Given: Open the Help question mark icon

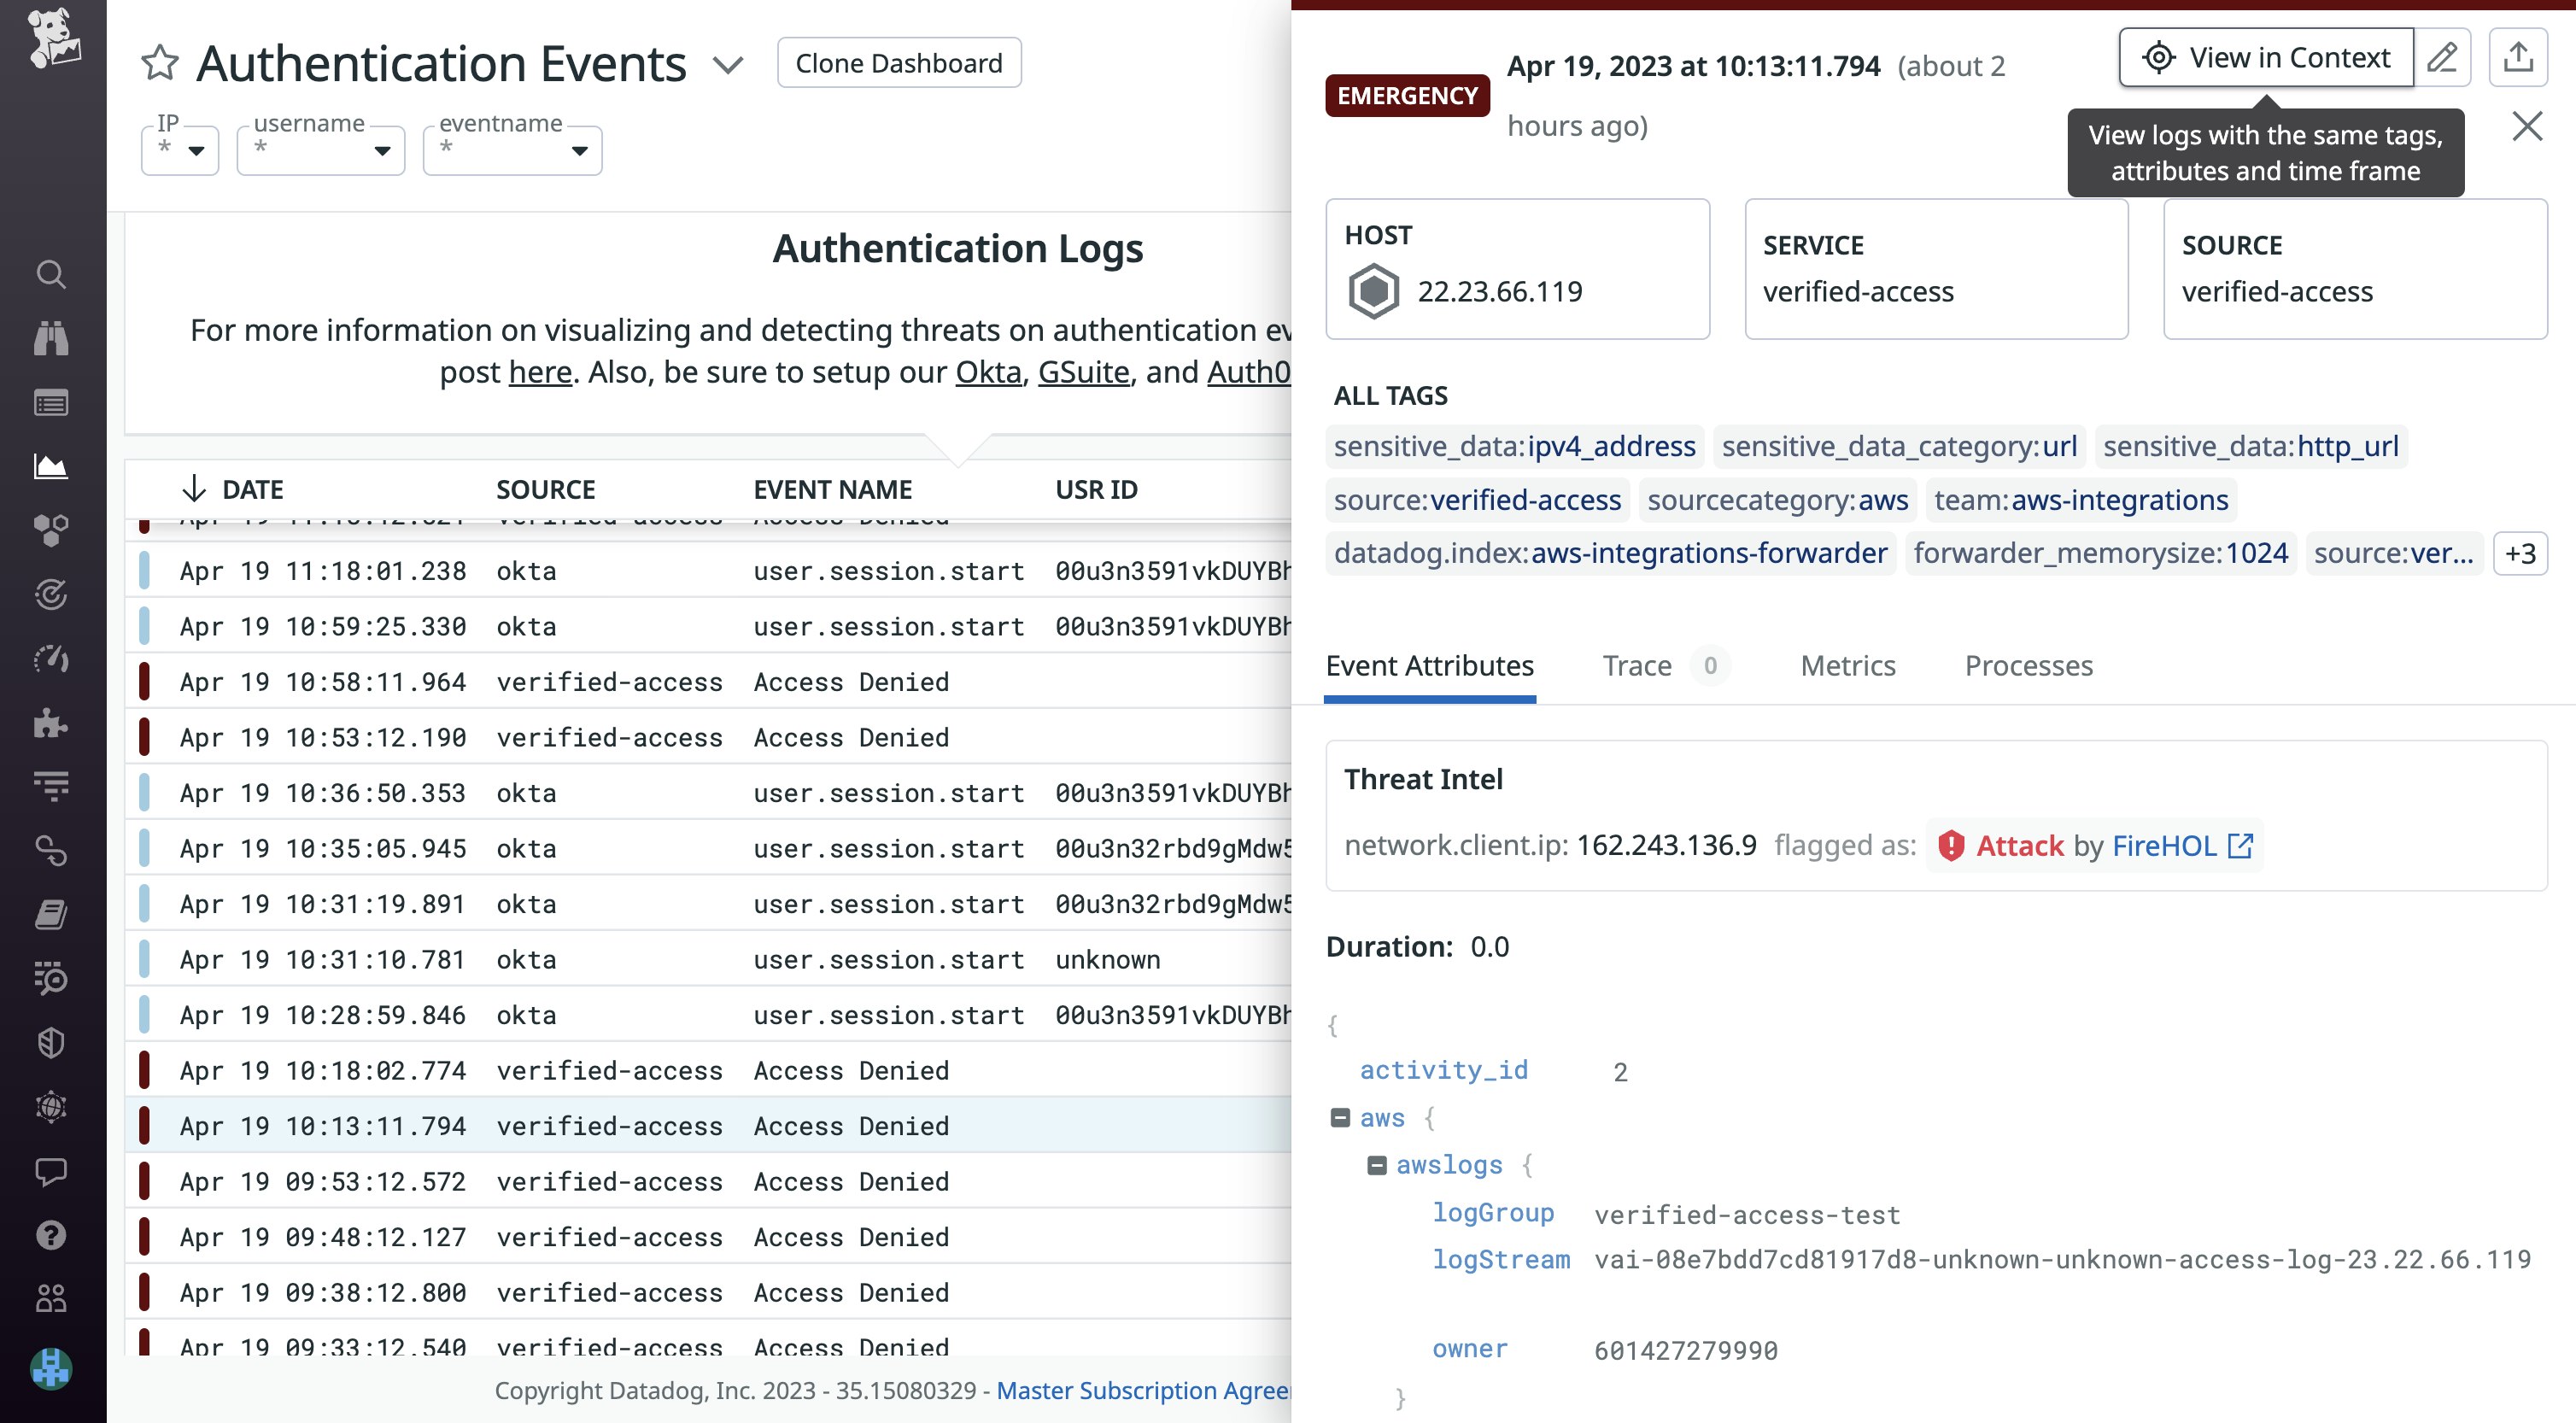Looking at the screenshot, I should click(51, 1236).
